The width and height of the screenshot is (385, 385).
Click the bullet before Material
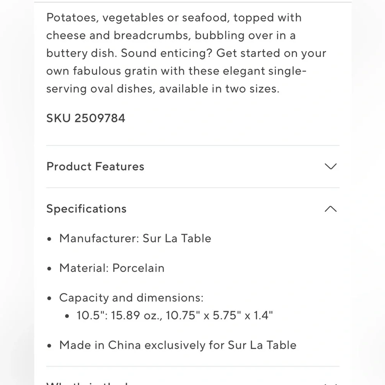49,269
